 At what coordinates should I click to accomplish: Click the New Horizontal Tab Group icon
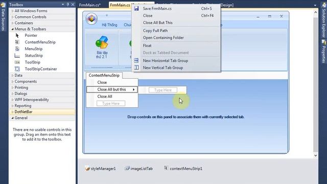tap(136, 60)
